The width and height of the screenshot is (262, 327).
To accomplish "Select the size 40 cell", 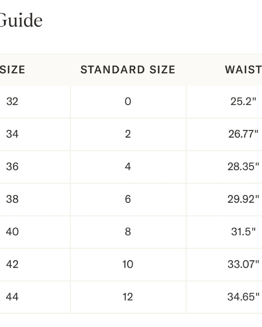I will click(12, 232).
